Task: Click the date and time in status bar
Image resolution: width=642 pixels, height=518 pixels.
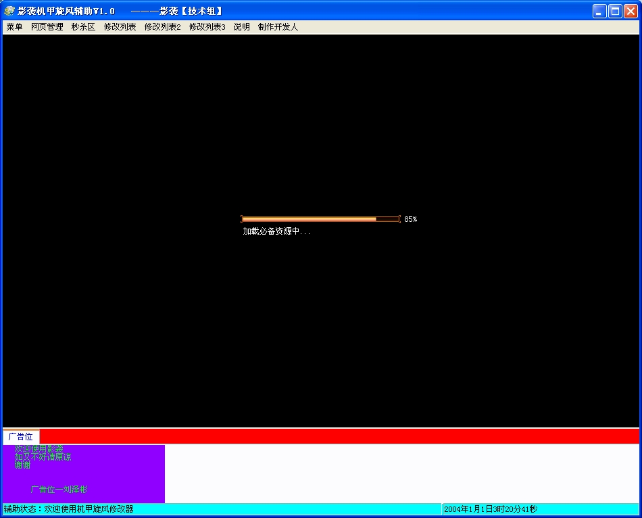Action: coord(490,509)
